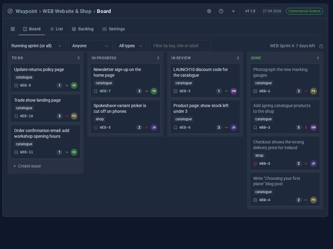Open the Trade show landing page card
333x249 pixels.
coord(45,108)
